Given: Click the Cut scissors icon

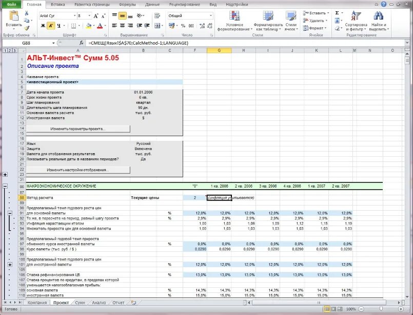Looking at the screenshot, I should [x=27, y=13].
